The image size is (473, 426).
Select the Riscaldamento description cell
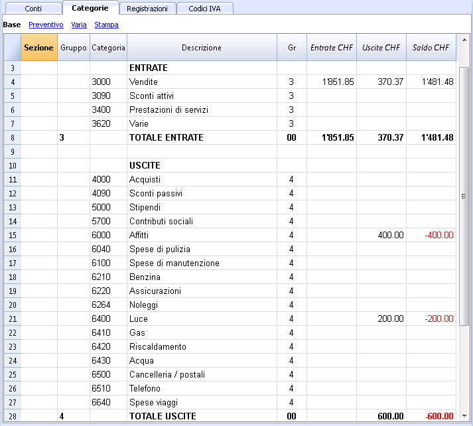pos(202,346)
